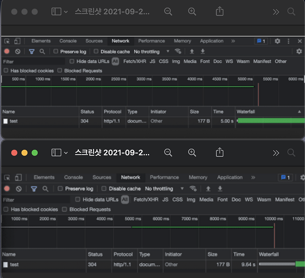Screen dimensions: 305x278
Task: Select the test request row in the top panel
Action: 153,121
